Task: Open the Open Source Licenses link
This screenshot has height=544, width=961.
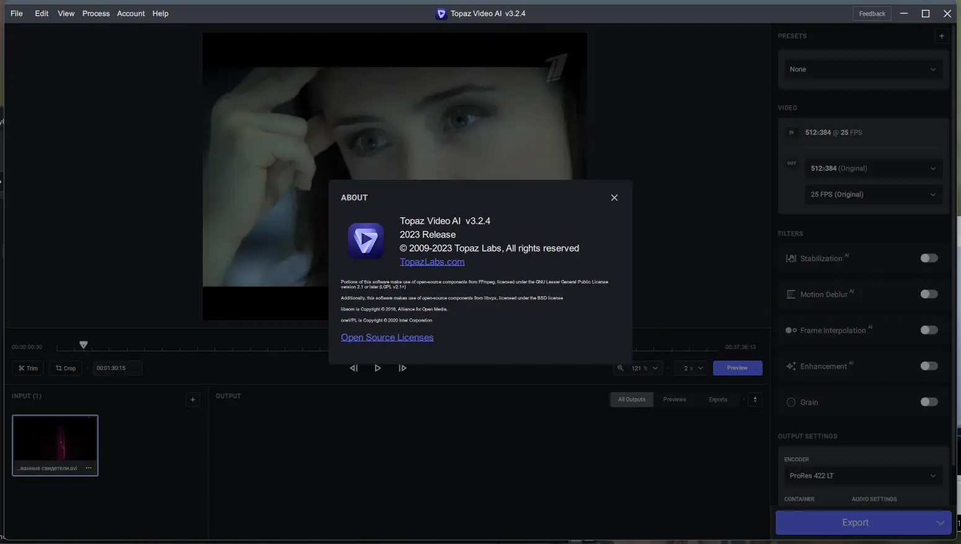Action: pos(387,337)
